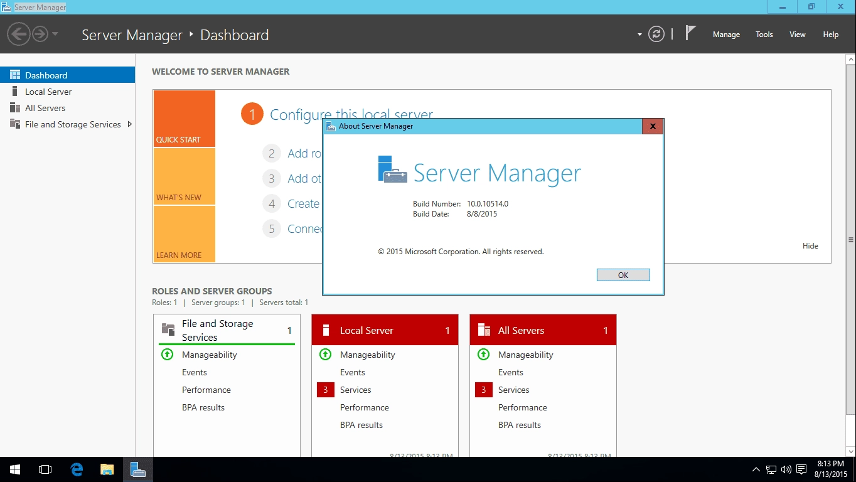Click Manageability in File and Storage tile
856x482 pixels.
point(210,355)
